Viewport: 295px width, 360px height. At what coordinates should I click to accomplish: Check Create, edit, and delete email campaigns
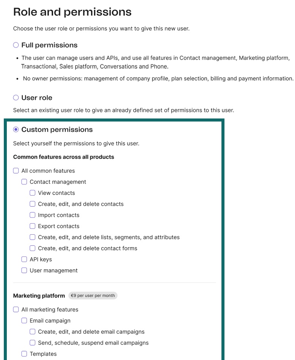point(32,332)
